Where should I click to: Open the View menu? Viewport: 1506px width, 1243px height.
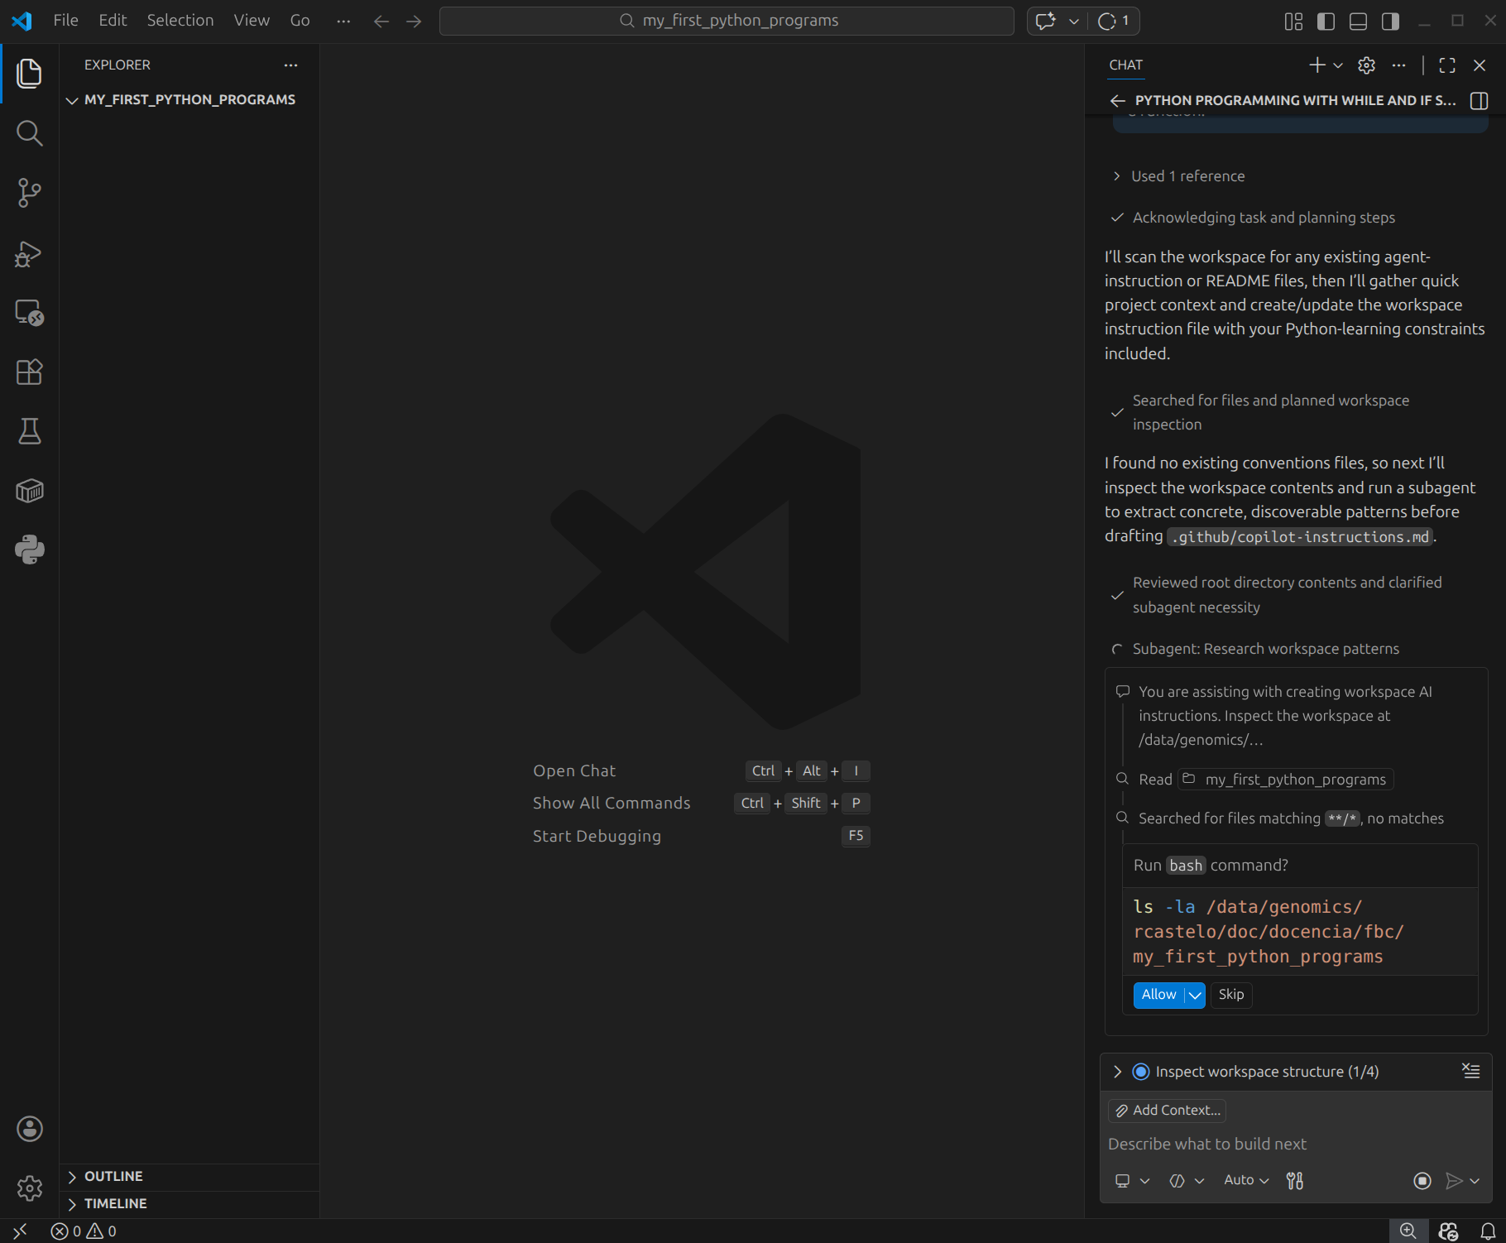point(251,21)
